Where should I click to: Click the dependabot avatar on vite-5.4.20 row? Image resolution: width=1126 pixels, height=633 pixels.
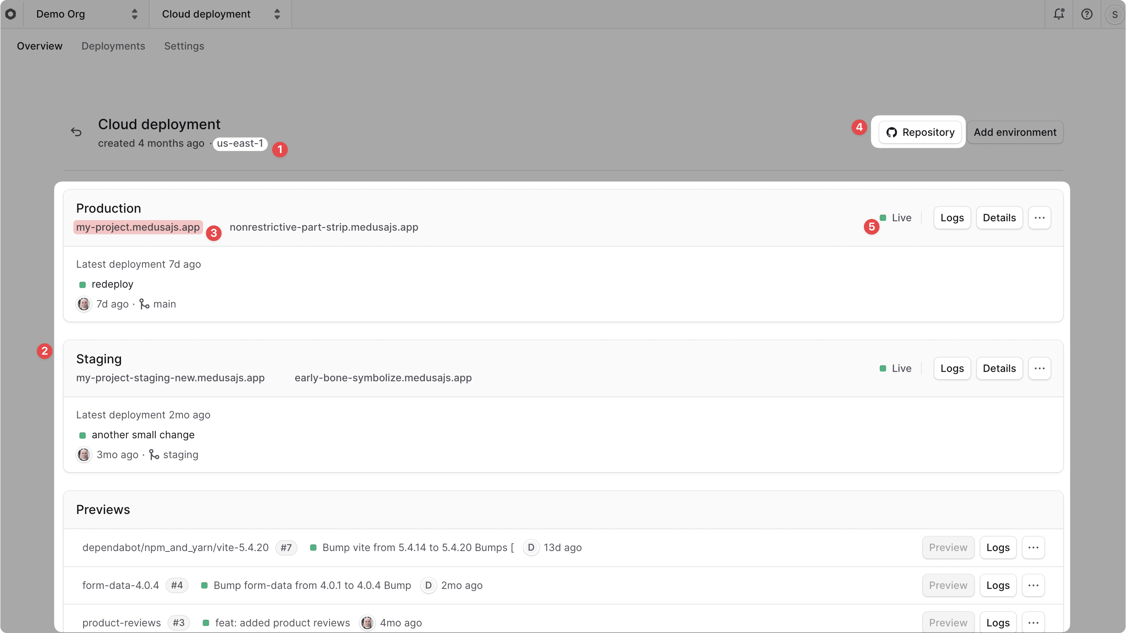point(531,548)
